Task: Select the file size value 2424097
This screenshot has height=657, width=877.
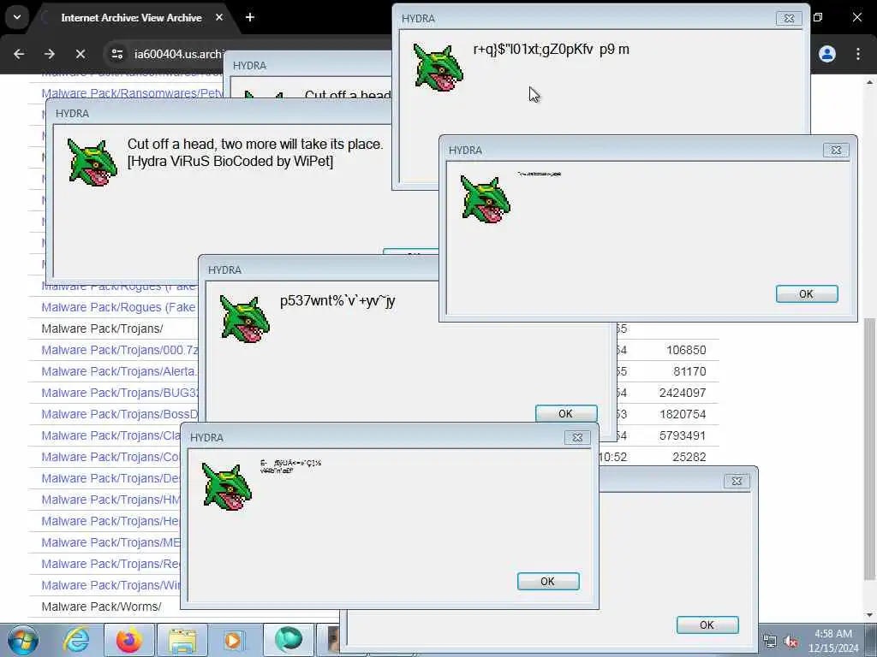Action: tap(683, 393)
